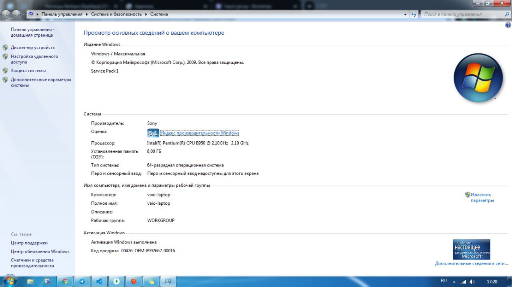The height and width of the screenshot is (287, 512).
Task: Click the System control panel taskbar button
Action: tap(168, 281)
